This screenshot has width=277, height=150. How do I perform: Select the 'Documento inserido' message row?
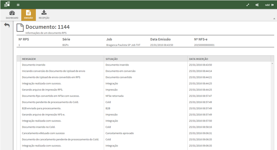pyautogui.click(x=34, y=65)
